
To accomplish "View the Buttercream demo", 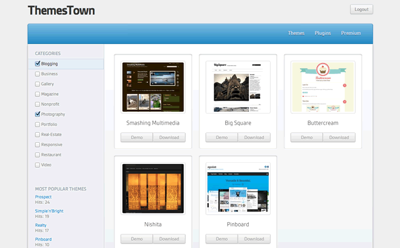I will [x=306, y=138].
